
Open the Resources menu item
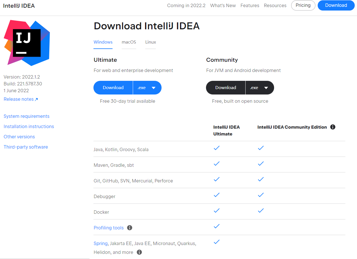point(275,5)
